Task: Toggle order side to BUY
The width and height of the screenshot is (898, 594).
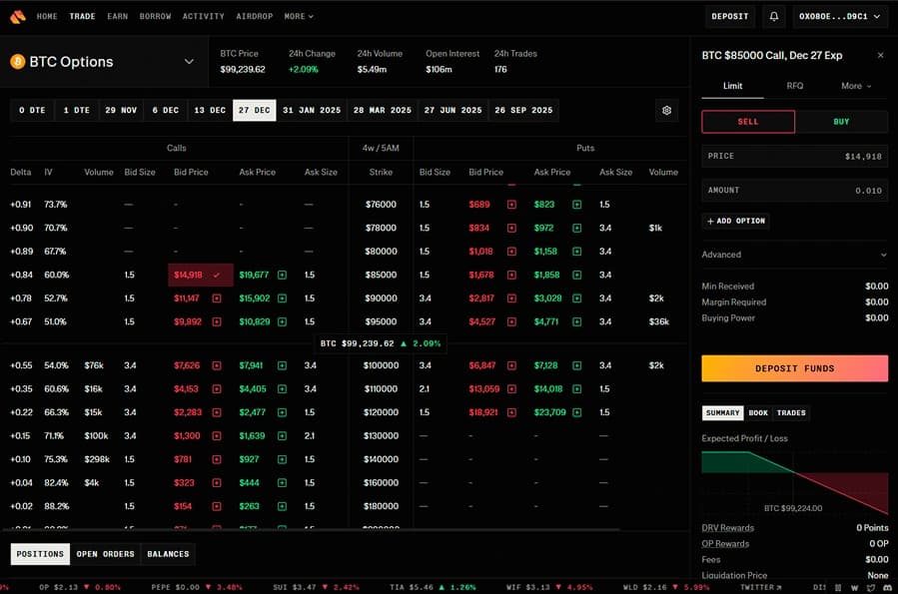Action: tap(841, 122)
